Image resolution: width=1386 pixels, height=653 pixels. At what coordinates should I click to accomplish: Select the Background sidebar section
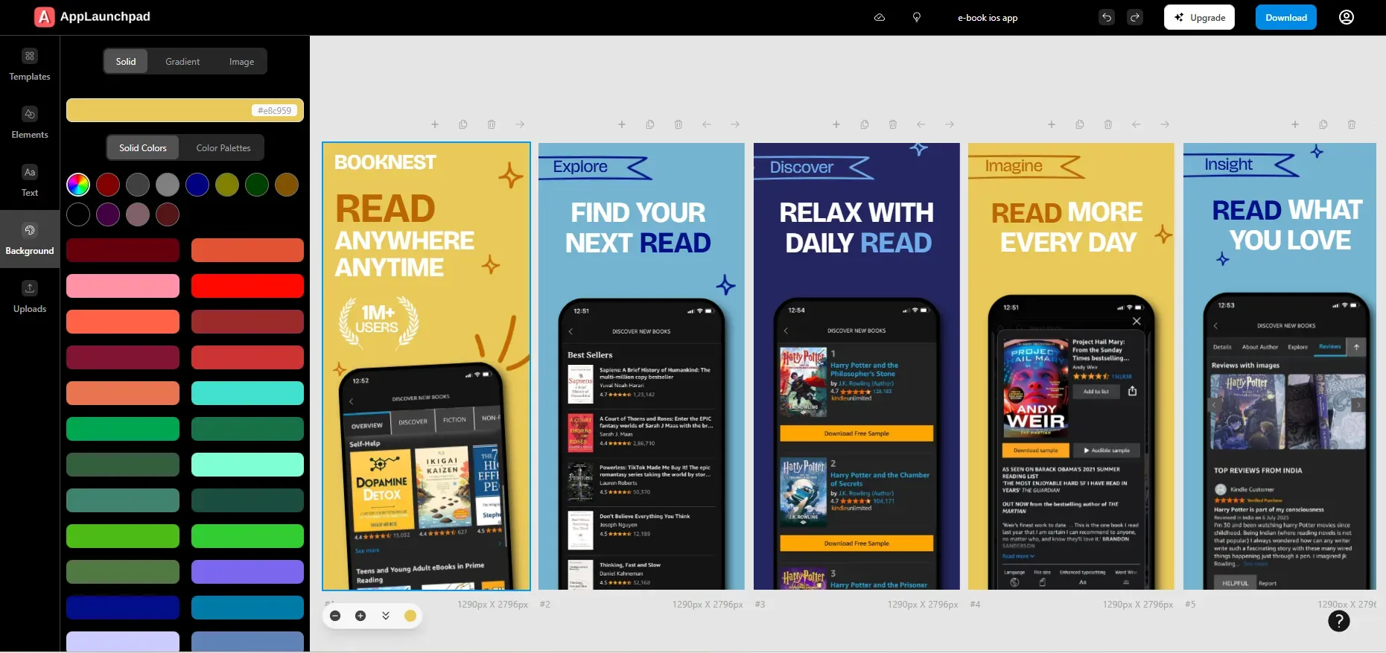pyautogui.click(x=30, y=240)
